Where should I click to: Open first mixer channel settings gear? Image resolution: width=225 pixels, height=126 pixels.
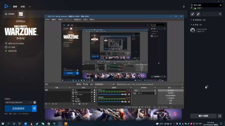(129, 94)
